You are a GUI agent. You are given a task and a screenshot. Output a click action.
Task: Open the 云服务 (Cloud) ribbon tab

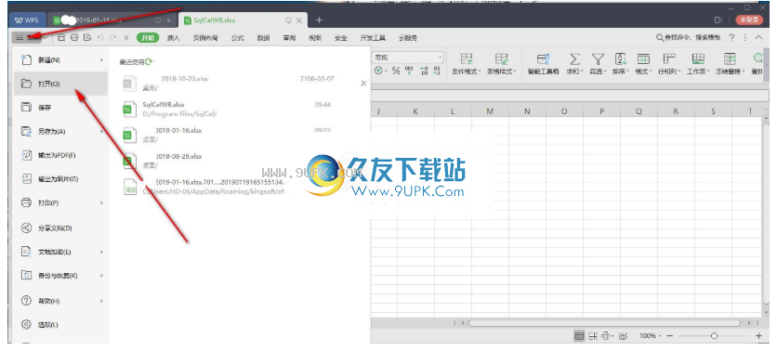(x=407, y=38)
